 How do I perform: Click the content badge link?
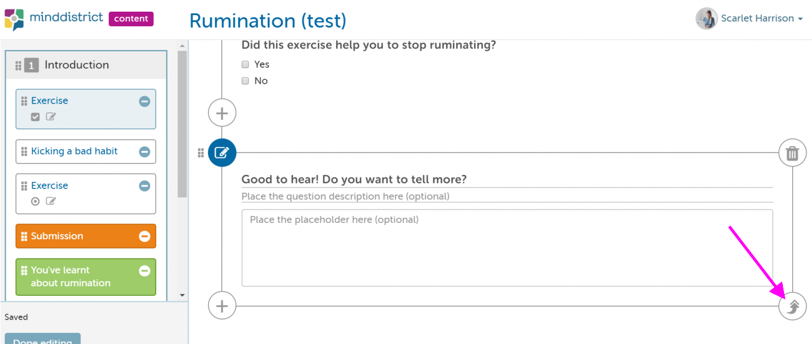click(x=131, y=19)
